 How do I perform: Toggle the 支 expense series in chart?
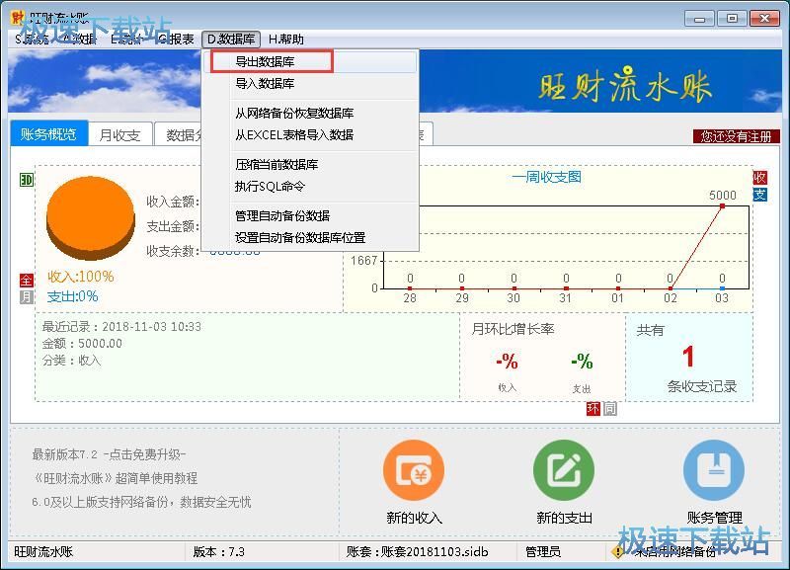(x=759, y=195)
